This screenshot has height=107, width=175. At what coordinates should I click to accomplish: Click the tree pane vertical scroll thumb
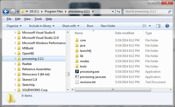[68, 74]
